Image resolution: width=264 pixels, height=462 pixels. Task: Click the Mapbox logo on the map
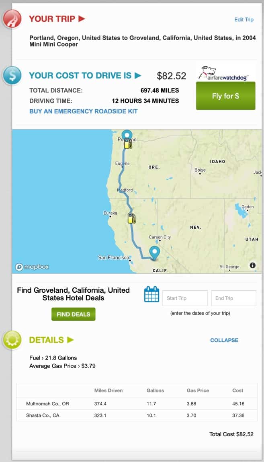tap(32, 267)
